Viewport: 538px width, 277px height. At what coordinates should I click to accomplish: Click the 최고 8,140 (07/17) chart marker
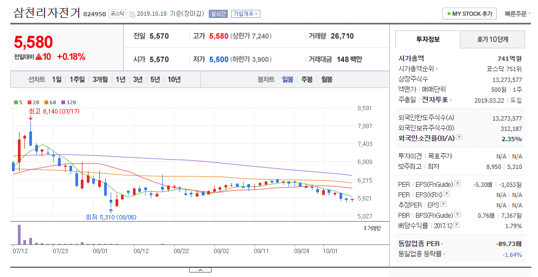click(x=54, y=111)
